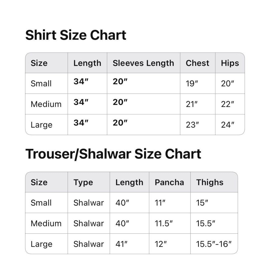This screenshot has height=258, width=270.
Task: Click the Small trouser row's Shalwar type cell
Action: point(88,203)
